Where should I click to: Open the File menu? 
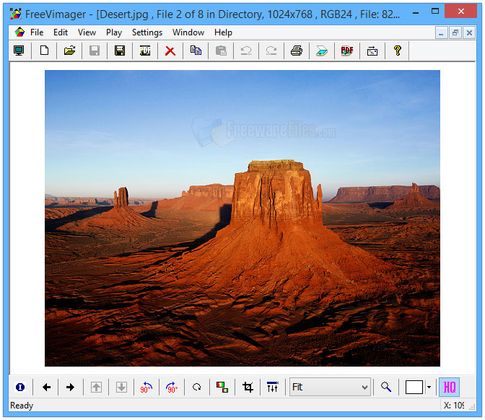click(x=37, y=32)
